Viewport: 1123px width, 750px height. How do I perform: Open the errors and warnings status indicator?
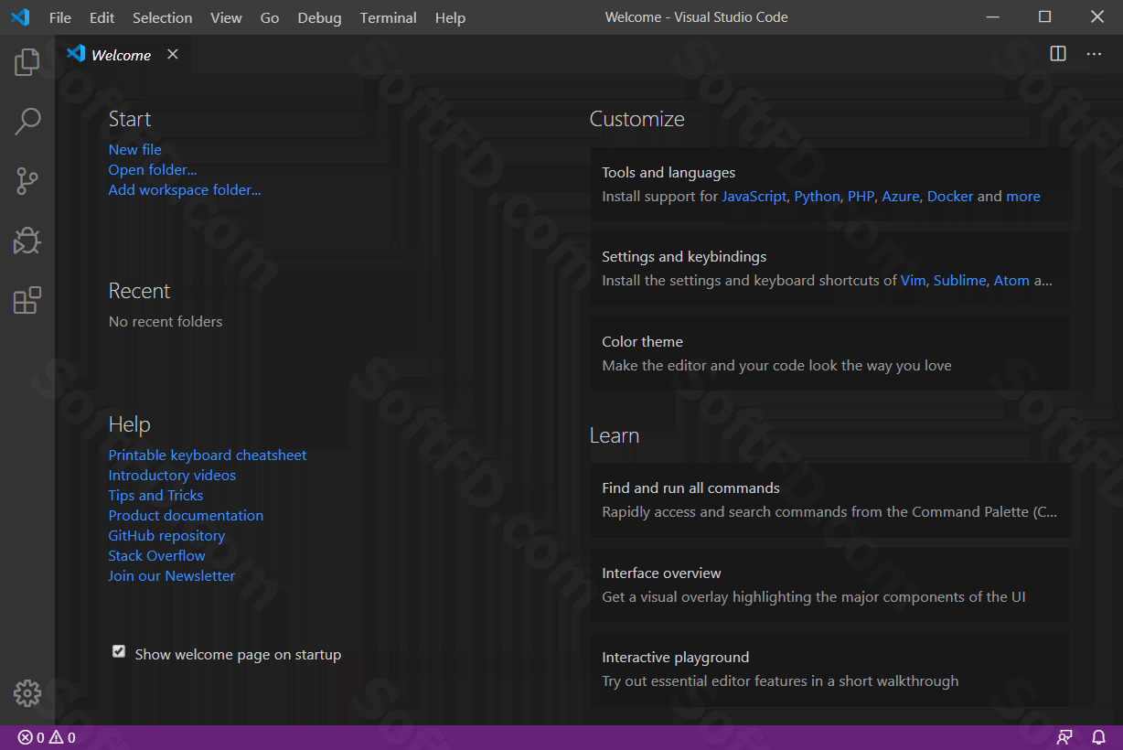[47, 737]
